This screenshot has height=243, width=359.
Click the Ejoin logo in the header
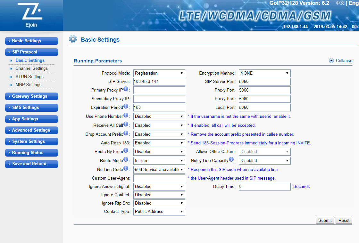coord(31,15)
